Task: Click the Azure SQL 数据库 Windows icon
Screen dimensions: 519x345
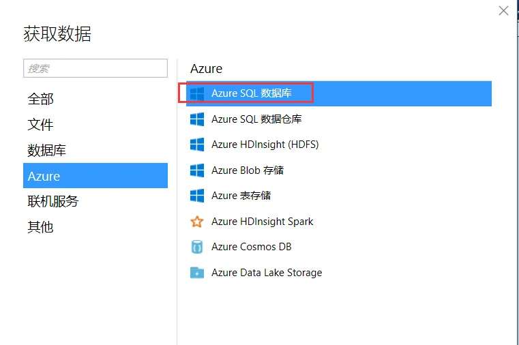Action: point(197,93)
